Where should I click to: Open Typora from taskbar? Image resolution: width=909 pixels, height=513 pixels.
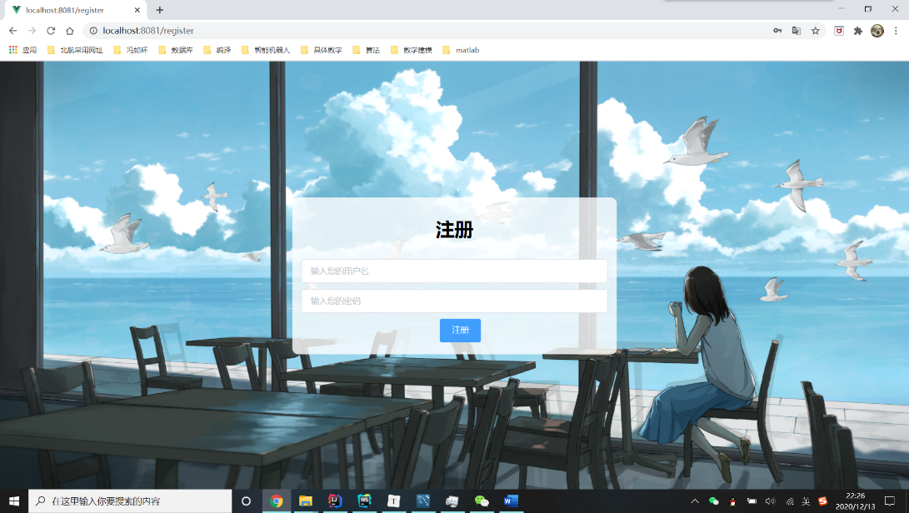point(393,501)
